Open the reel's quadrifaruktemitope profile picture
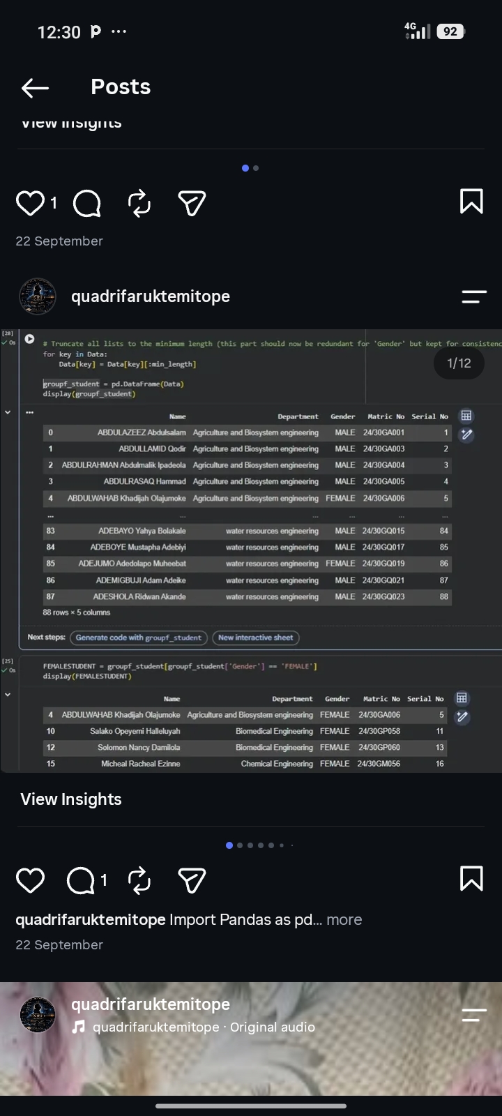This screenshot has width=502, height=1116. click(37, 1014)
